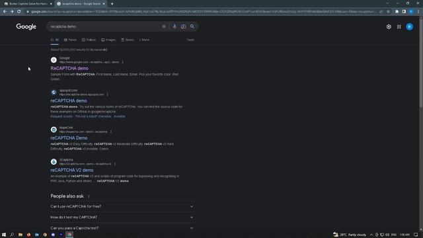Bookmark this page with the star icon
The height and width of the screenshot is (238, 423).
pyautogui.click(x=388, y=12)
